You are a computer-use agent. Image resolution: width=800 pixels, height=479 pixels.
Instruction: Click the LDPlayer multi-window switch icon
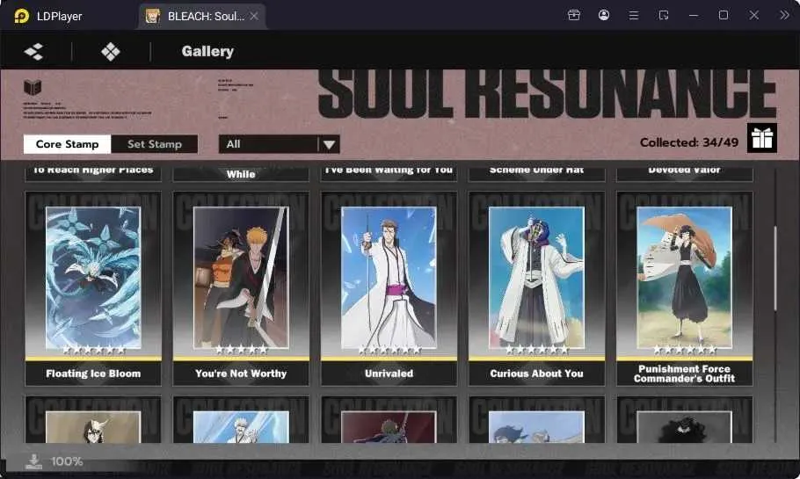coord(663,15)
